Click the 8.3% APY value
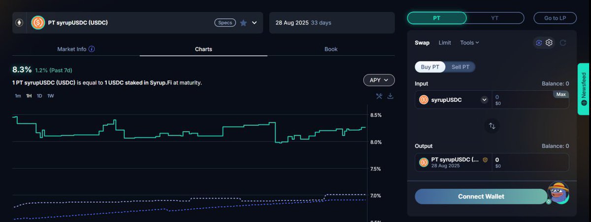This screenshot has height=222, width=591. 22,69
